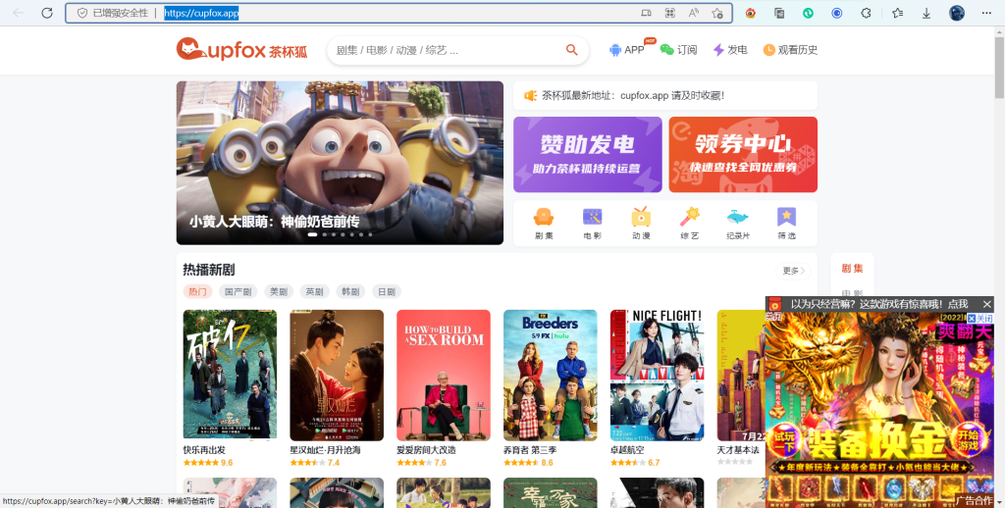Open the 动漫 category icon
Image resolution: width=1005 pixels, height=508 pixels.
coord(641,224)
